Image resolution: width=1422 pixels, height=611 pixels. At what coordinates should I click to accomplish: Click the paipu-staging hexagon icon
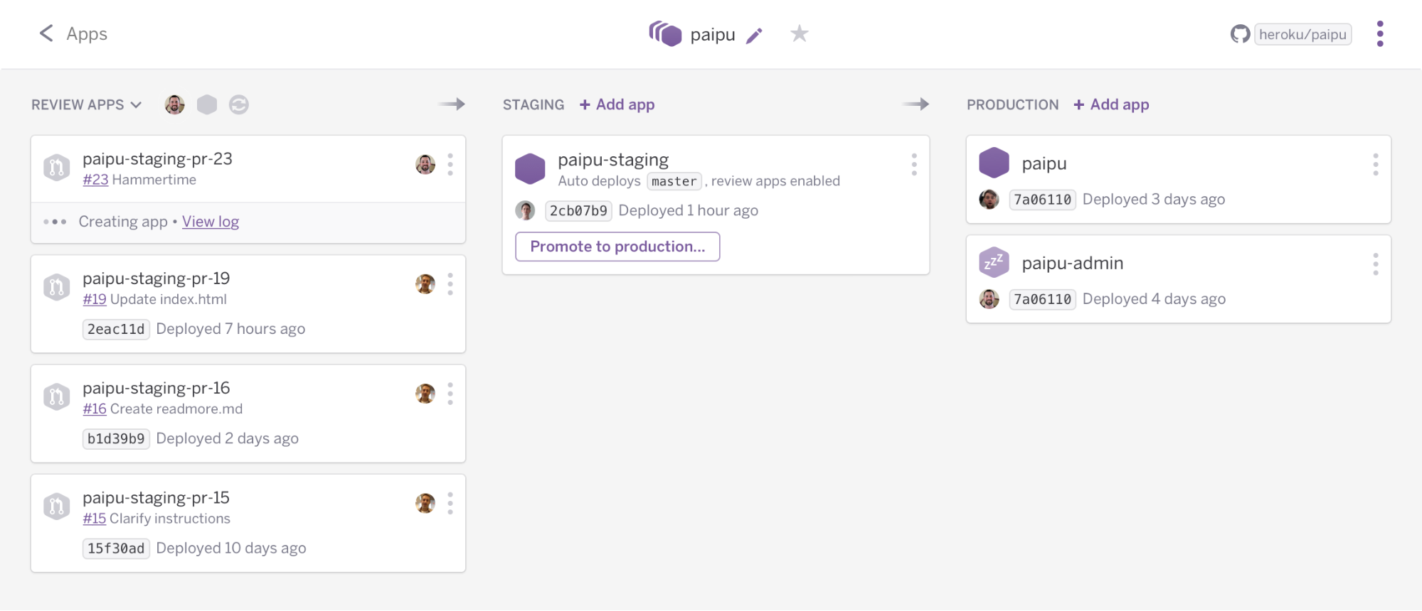pos(530,168)
